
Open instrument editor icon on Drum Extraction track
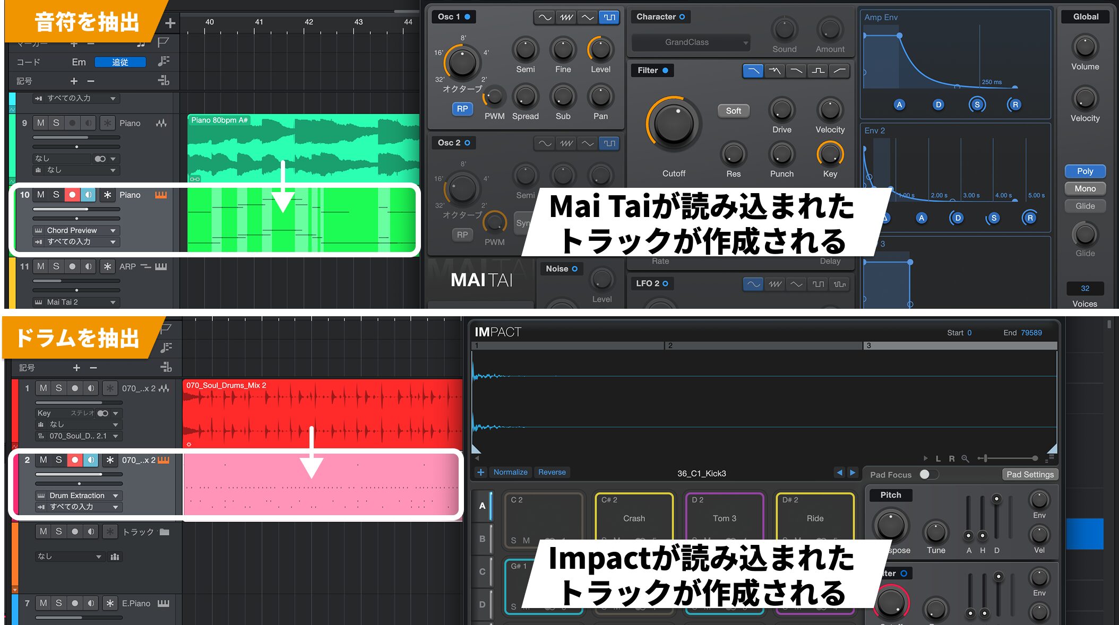(x=163, y=460)
